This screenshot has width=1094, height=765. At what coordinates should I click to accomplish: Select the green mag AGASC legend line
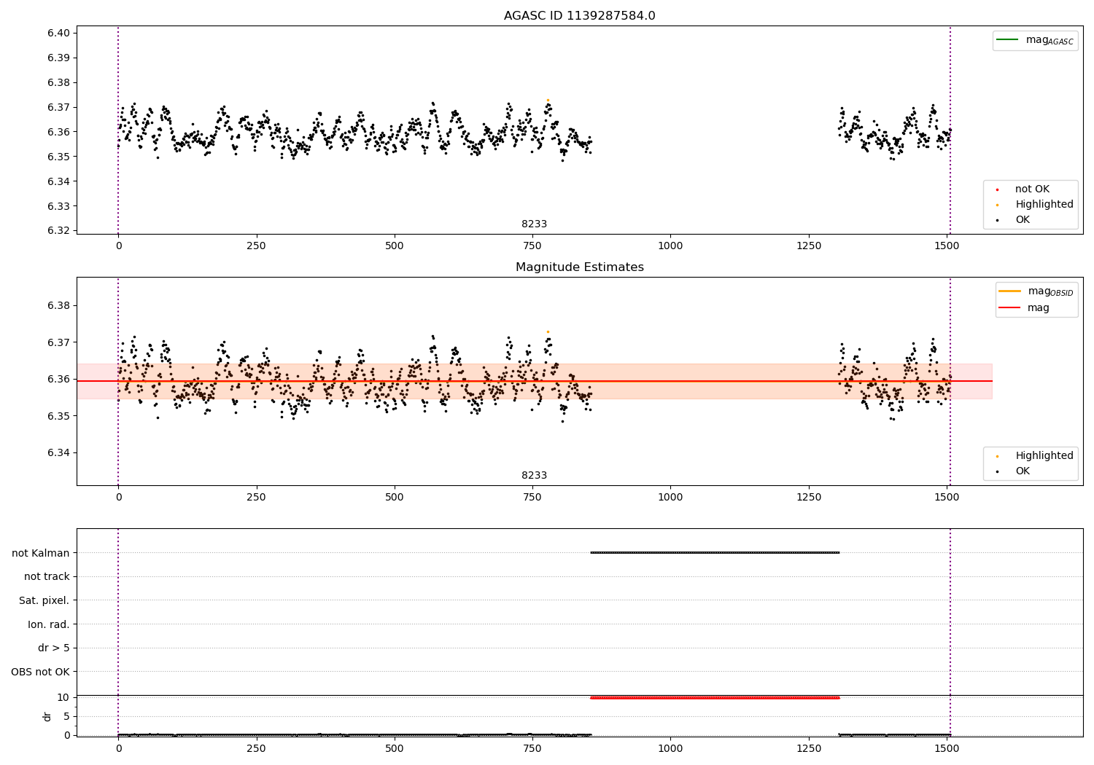tap(1007, 39)
